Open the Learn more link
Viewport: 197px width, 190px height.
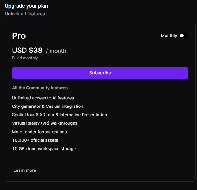[x=25, y=170]
